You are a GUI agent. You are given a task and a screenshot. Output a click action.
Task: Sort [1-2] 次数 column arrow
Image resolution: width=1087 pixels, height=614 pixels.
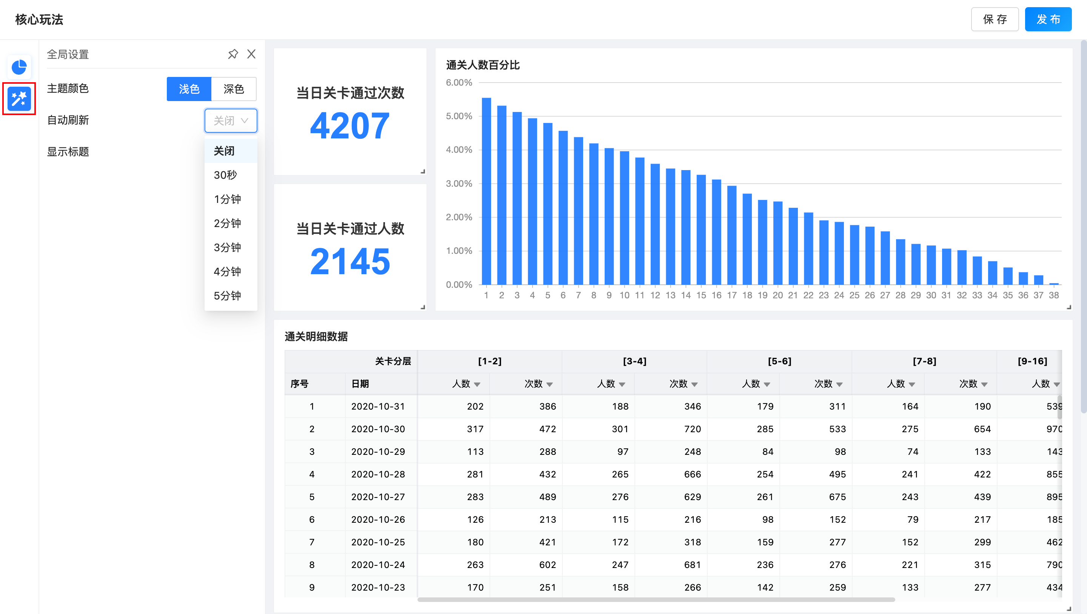click(550, 384)
